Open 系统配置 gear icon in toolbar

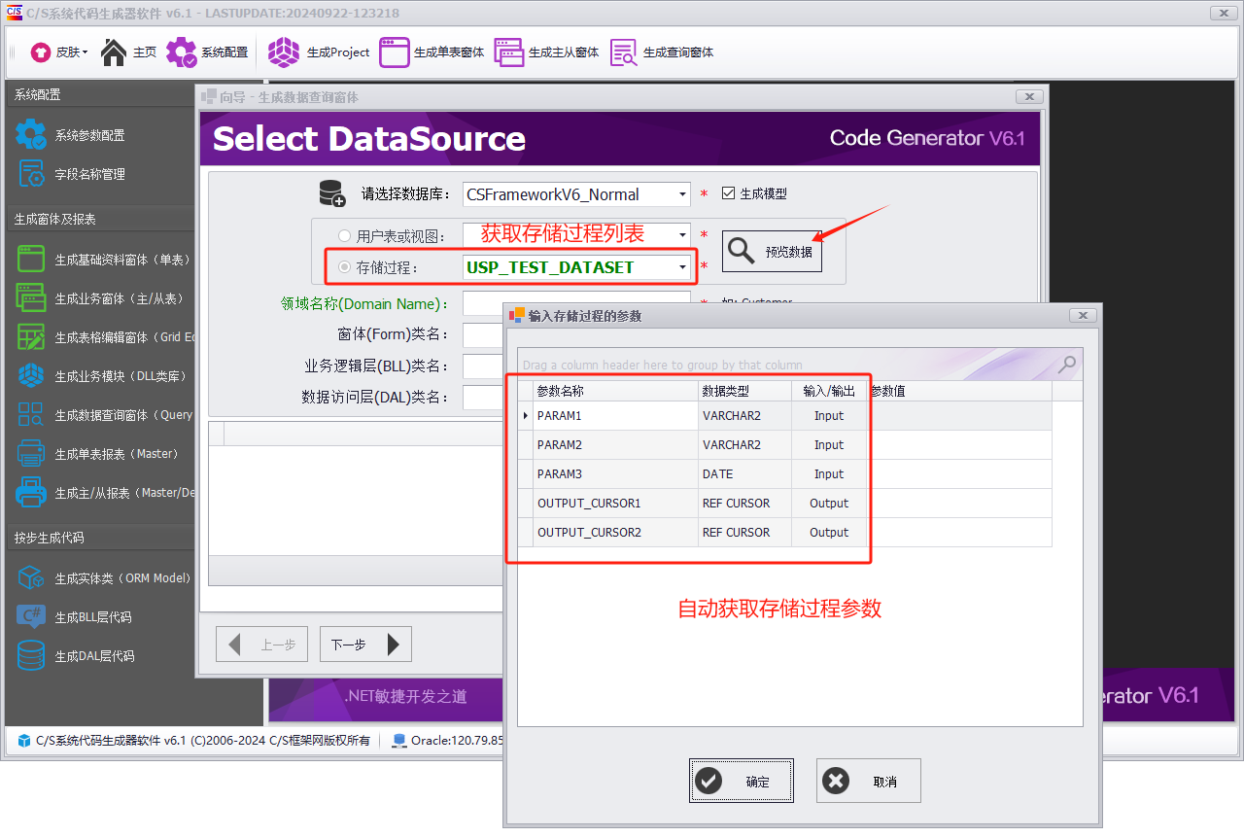pyautogui.click(x=181, y=52)
